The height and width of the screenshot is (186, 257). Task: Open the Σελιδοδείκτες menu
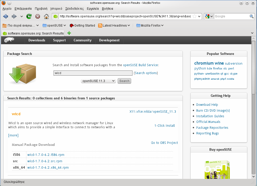pos(74,9)
